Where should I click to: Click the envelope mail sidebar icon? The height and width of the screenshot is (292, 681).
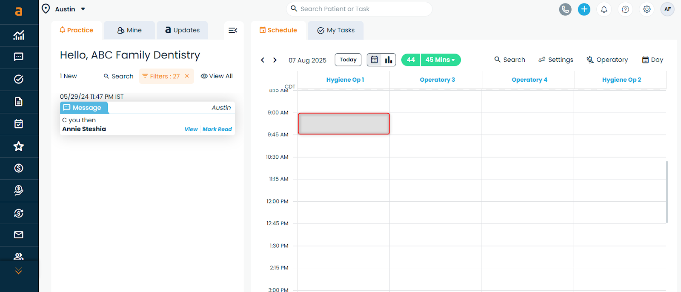pyautogui.click(x=19, y=235)
